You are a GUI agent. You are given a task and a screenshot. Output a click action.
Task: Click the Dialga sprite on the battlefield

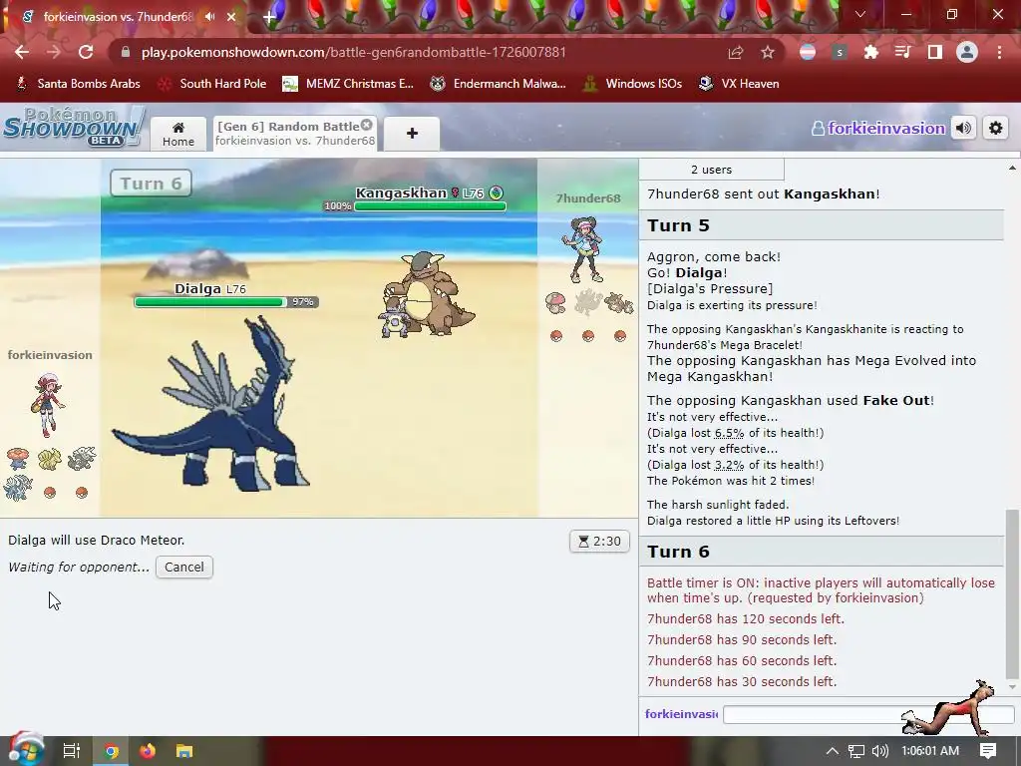pos(210,405)
